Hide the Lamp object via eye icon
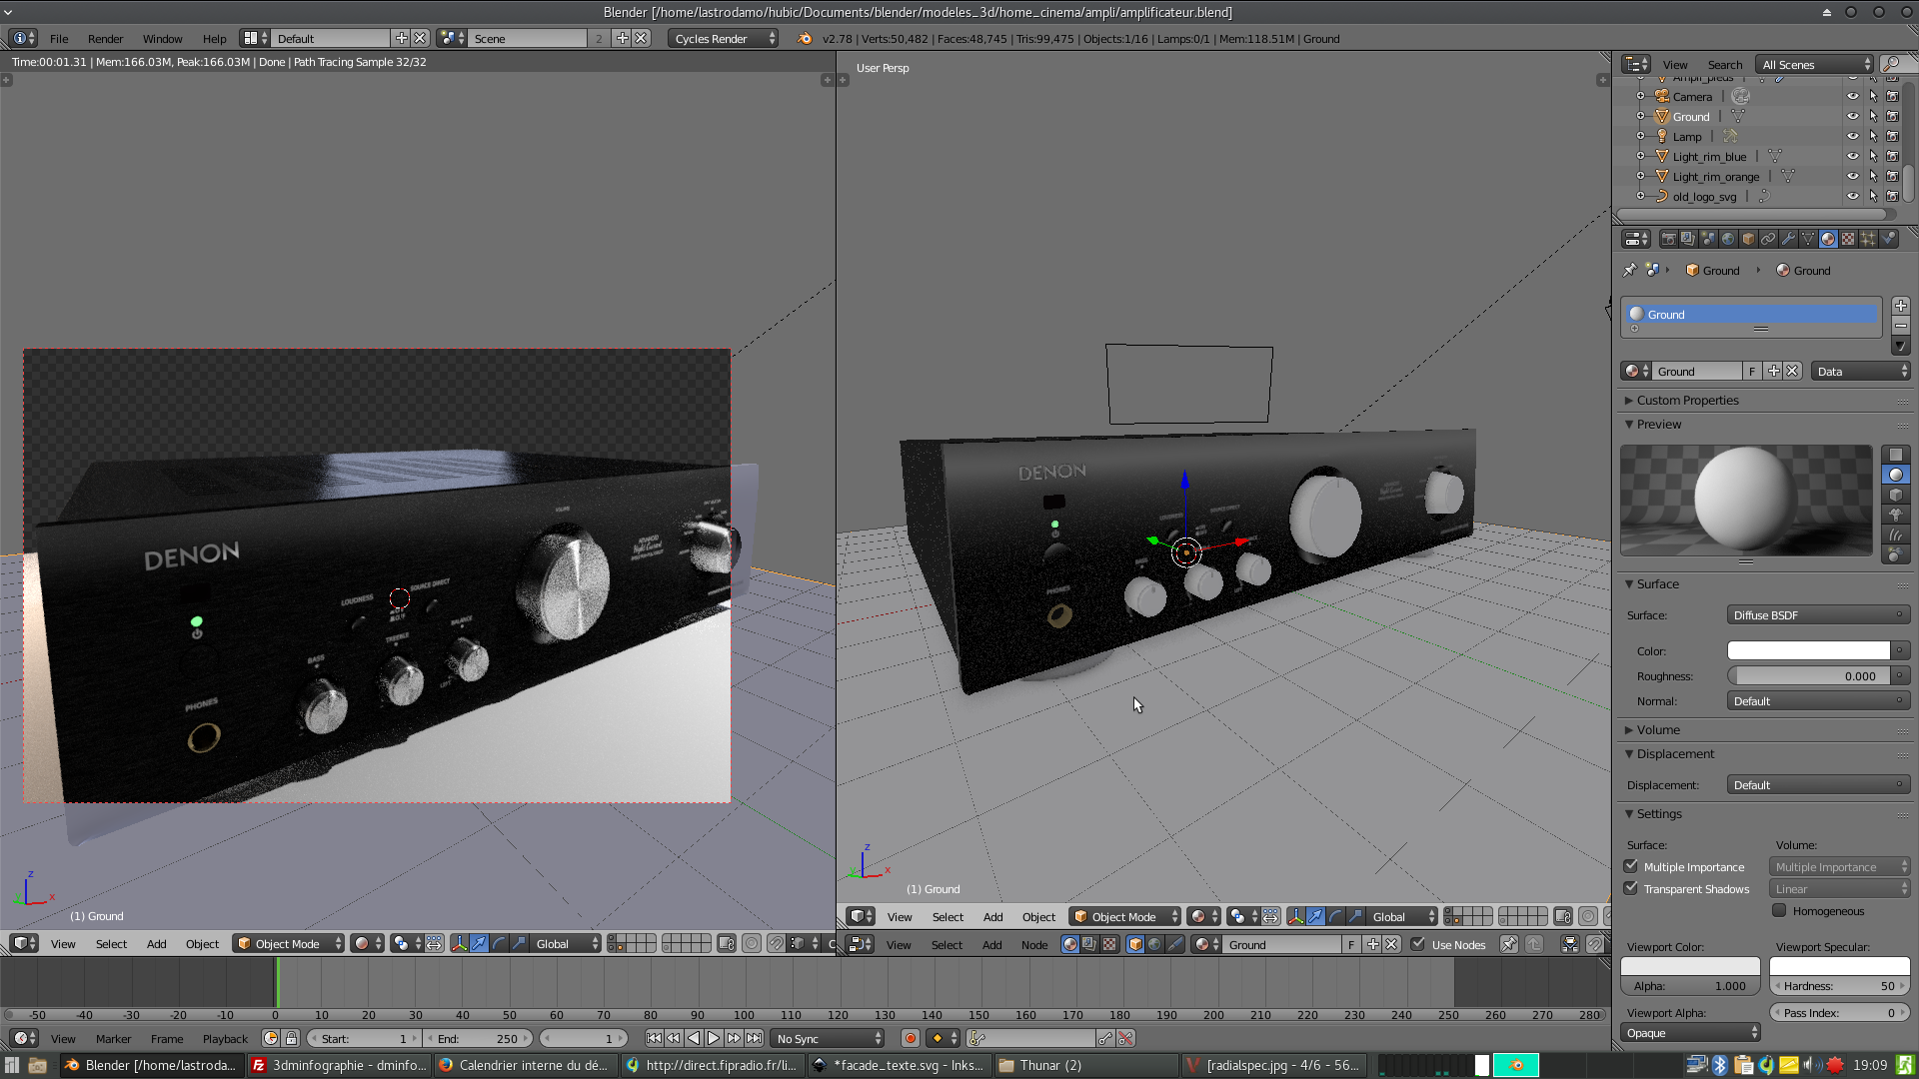This screenshot has width=1919, height=1079. click(1852, 137)
